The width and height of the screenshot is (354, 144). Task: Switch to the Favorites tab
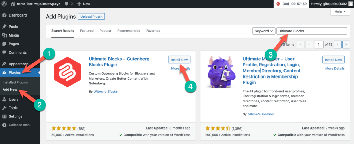coord(153,31)
